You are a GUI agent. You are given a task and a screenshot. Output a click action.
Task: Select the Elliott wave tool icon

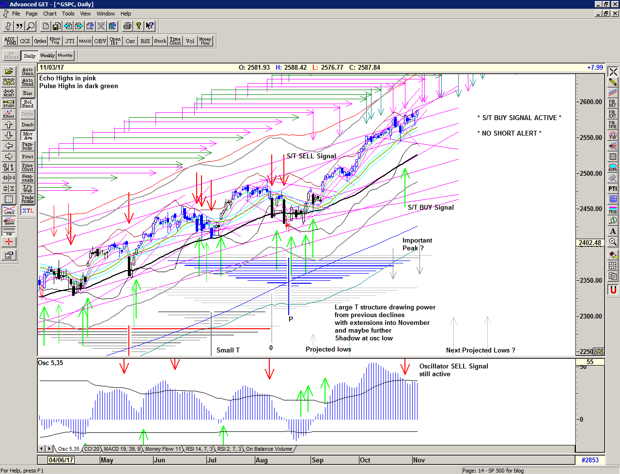click(x=9, y=114)
